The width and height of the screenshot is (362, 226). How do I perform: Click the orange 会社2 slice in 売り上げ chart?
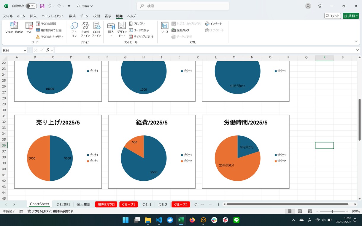click(39, 158)
